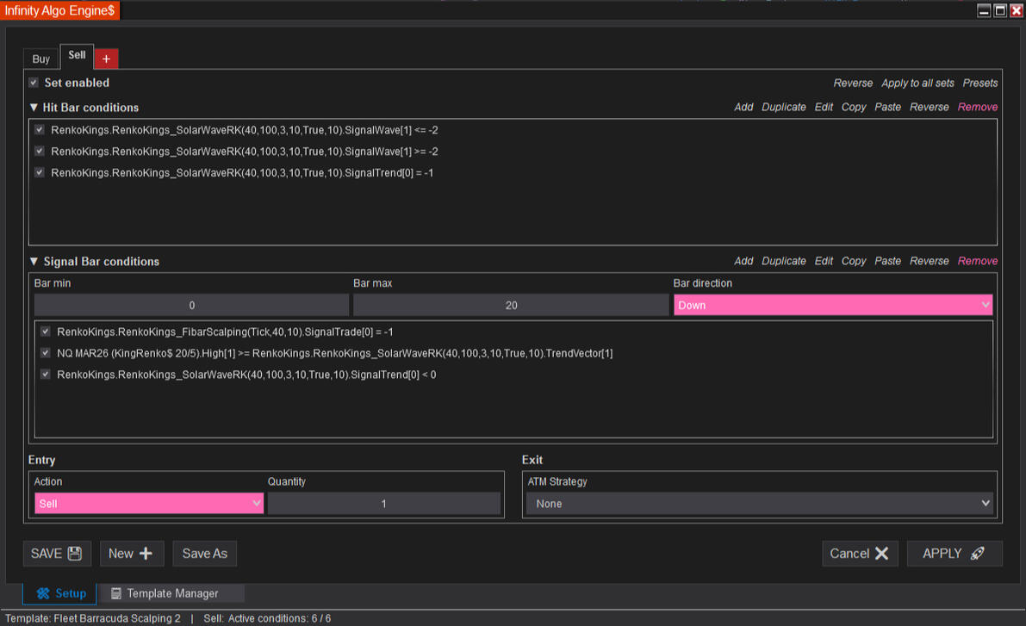Click New button with plus icon
Image resolution: width=1026 pixels, height=626 pixels.
131,554
